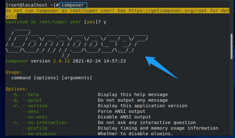Click the '--profile' option
The image size is (235, 138).
coord(35,128)
